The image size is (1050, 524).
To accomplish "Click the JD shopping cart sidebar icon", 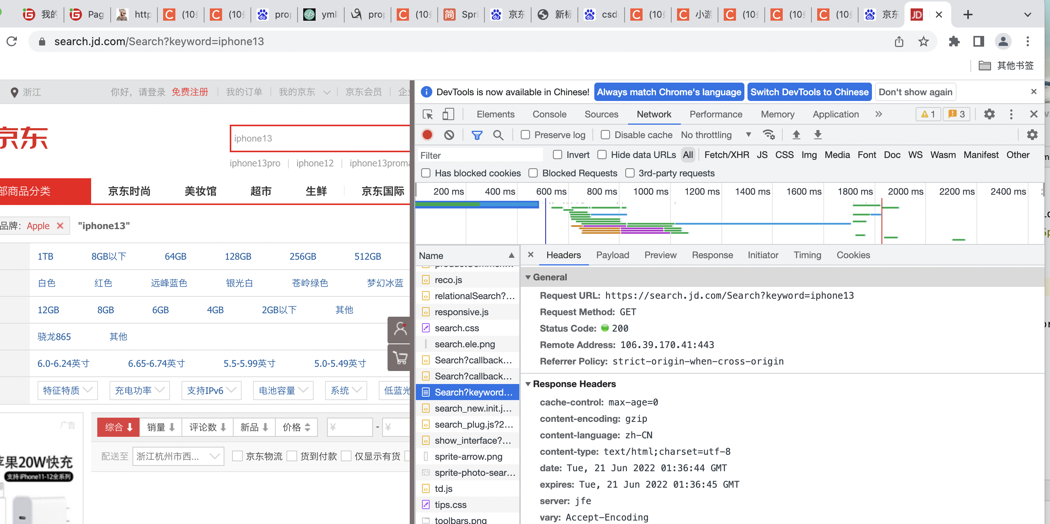I will (x=400, y=358).
